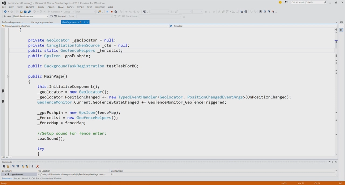Toggle disable all bookmarks in Bookmarks panel

point(32,166)
